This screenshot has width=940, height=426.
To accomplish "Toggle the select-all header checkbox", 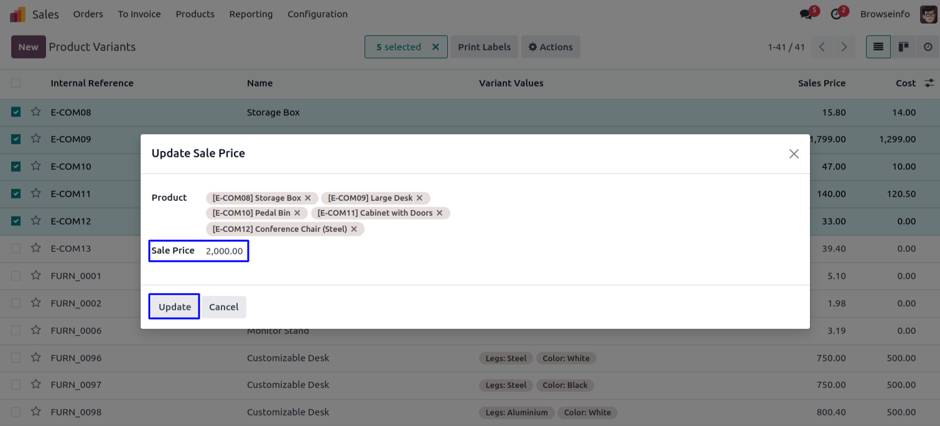I will (x=16, y=83).
